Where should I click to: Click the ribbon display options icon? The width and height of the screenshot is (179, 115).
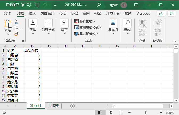[136, 5]
